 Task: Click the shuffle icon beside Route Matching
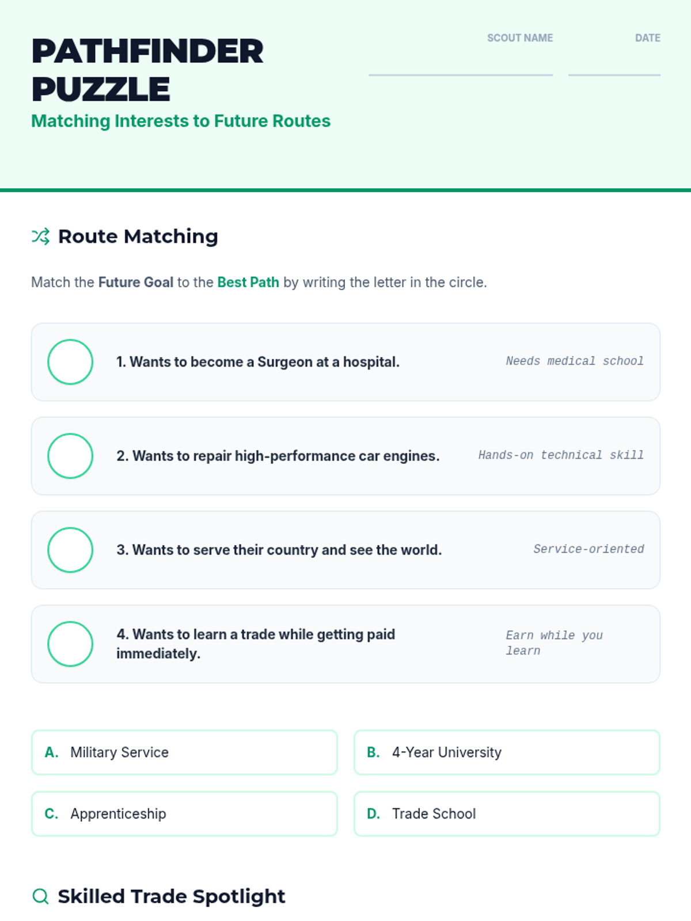[x=40, y=236]
